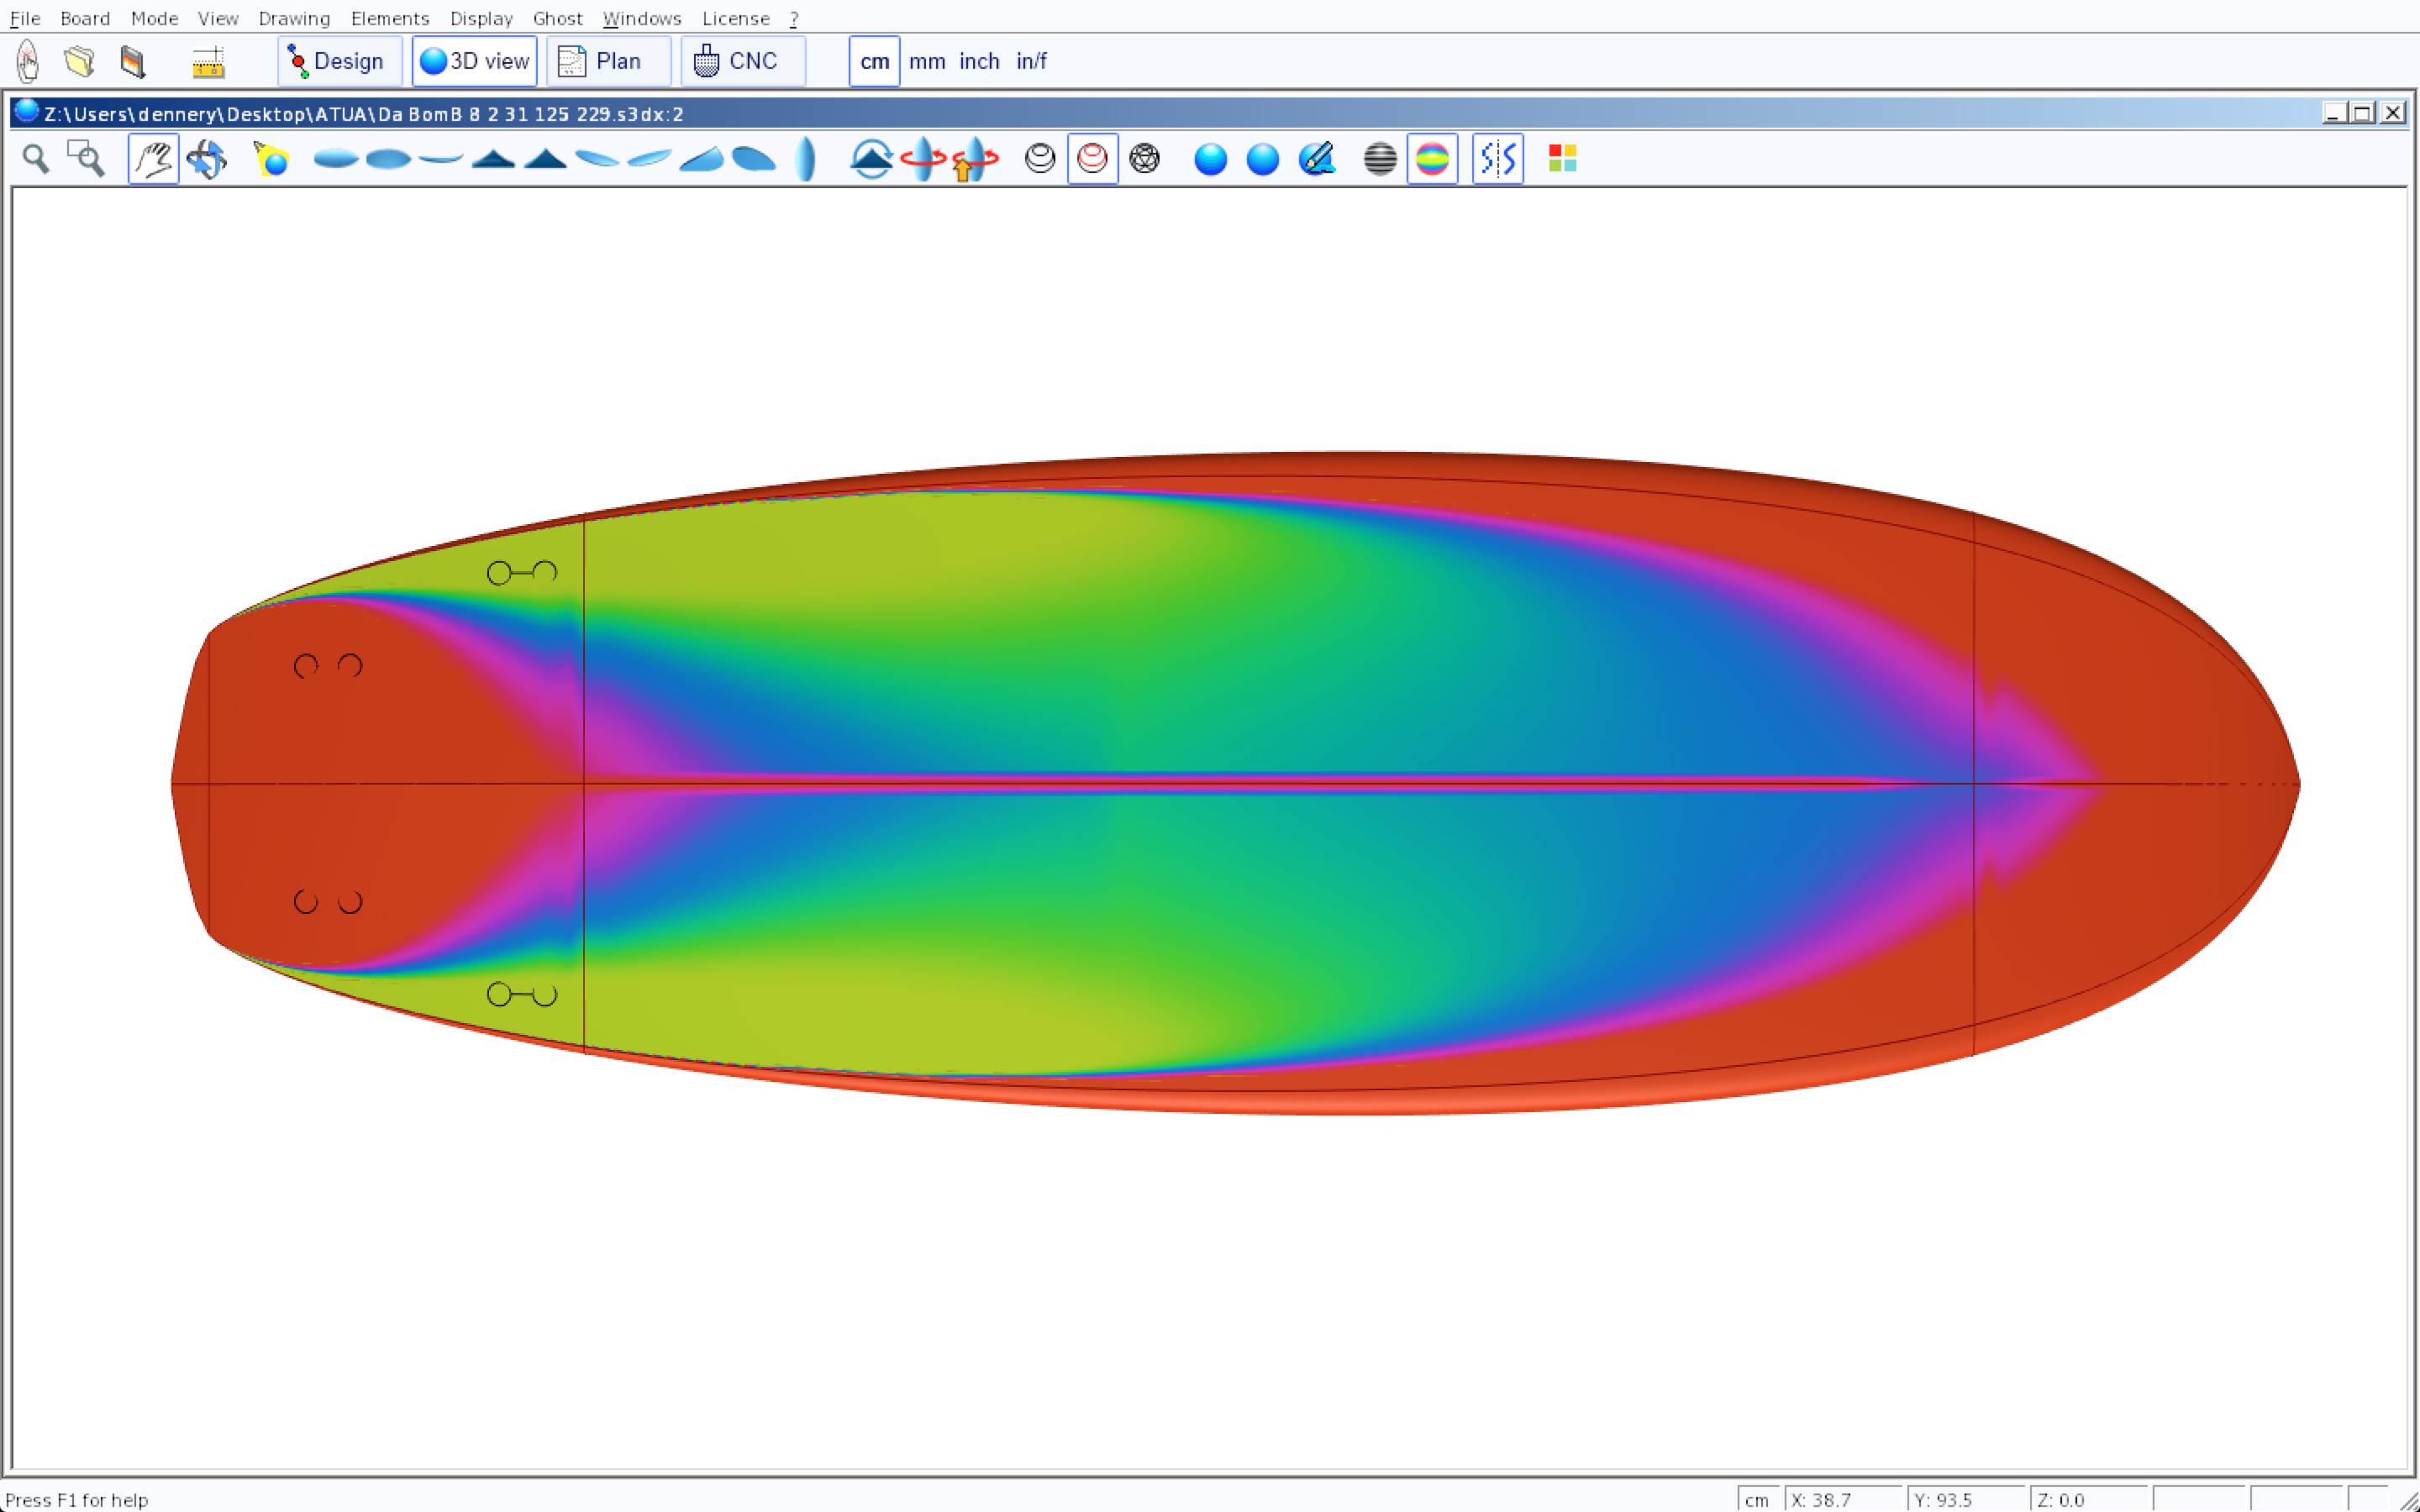This screenshot has height=1512, width=2420.
Task: Click the striped zebra sphere icon
Action: pyautogui.click(x=1379, y=159)
